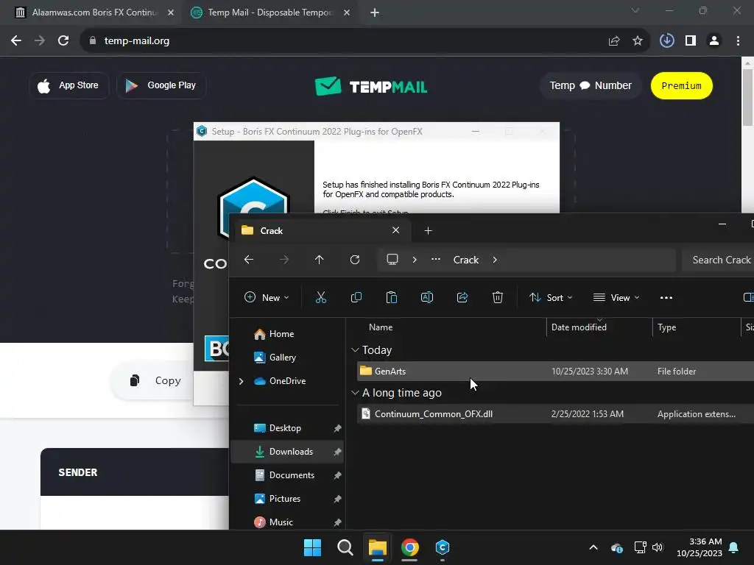This screenshot has height=565, width=754.
Task: Click the Copy icon in Explorer toolbar
Action: click(x=356, y=297)
